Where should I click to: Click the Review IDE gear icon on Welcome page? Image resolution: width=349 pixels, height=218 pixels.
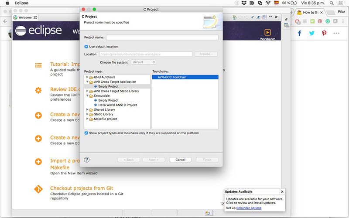pyautogui.click(x=38, y=90)
